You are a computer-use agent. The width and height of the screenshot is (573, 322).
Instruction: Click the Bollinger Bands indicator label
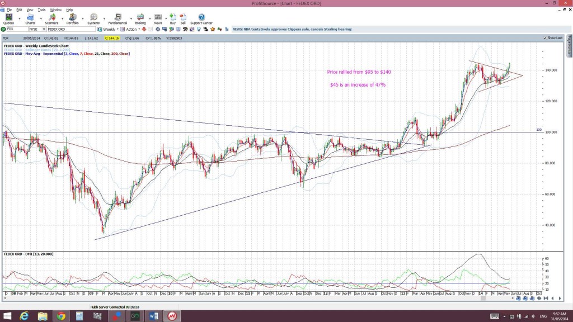37,50
